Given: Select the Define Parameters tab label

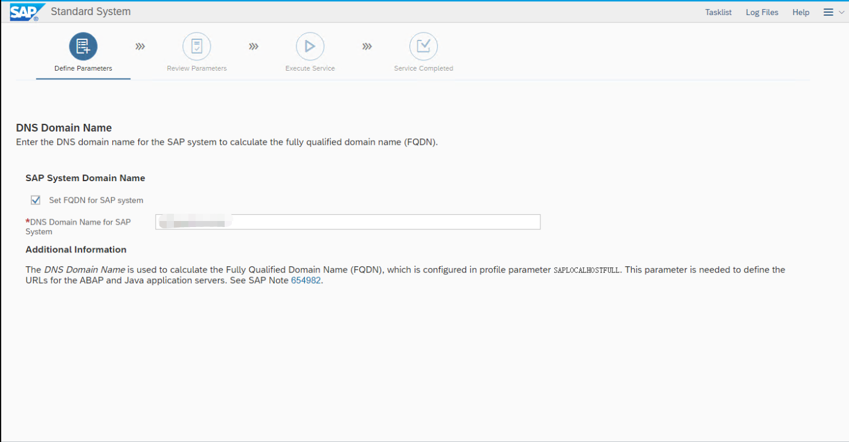Looking at the screenshot, I should click(x=83, y=68).
